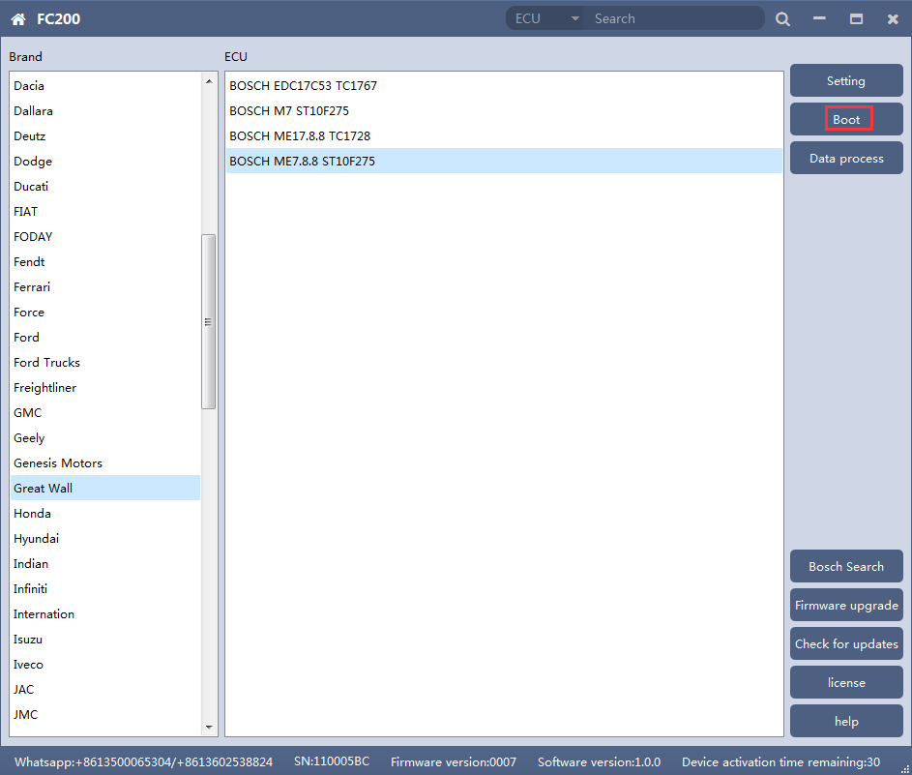Image resolution: width=912 pixels, height=775 pixels.
Task: Select the Isuzu brand
Action: pyautogui.click(x=105, y=639)
